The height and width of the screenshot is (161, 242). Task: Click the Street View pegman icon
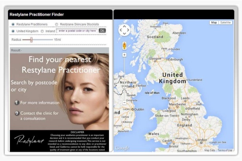click(x=125, y=46)
